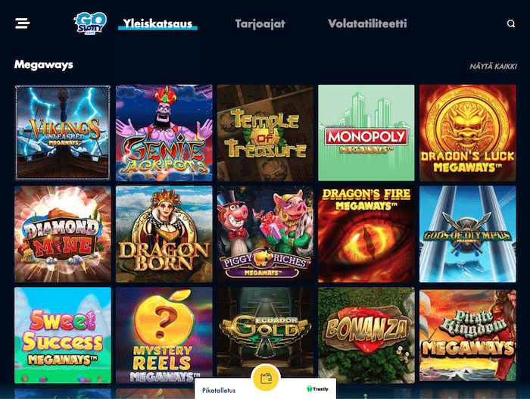Click the Trustly logo
530x399 pixels.
[317, 389]
